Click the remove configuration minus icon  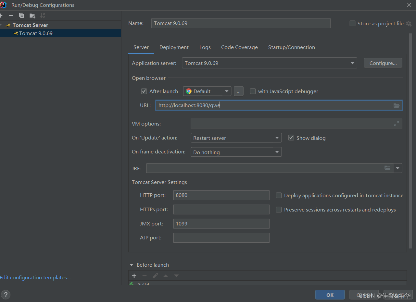point(11,16)
